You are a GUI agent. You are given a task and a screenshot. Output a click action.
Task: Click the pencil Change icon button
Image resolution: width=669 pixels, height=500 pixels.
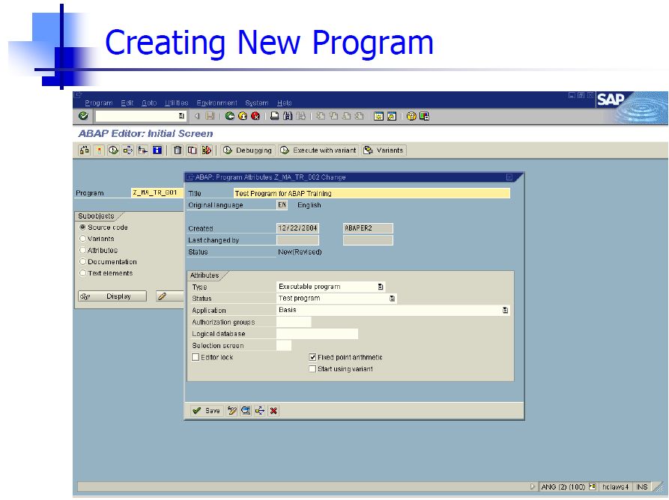pyautogui.click(x=162, y=296)
